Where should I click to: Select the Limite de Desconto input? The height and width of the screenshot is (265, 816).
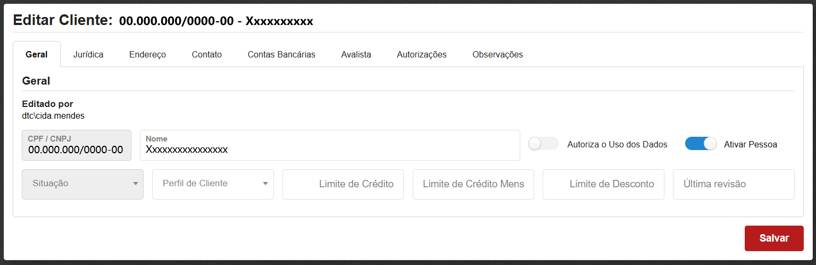[603, 184]
